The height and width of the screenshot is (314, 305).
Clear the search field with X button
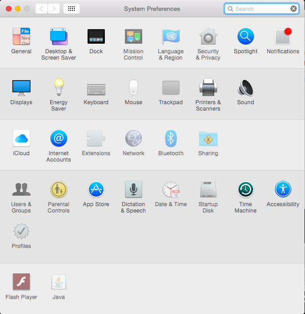294,9
